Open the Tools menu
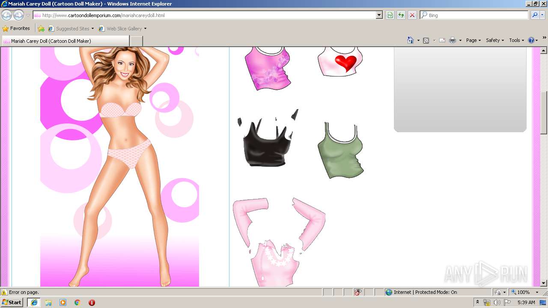Image resolution: width=548 pixels, height=308 pixels. (x=516, y=40)
